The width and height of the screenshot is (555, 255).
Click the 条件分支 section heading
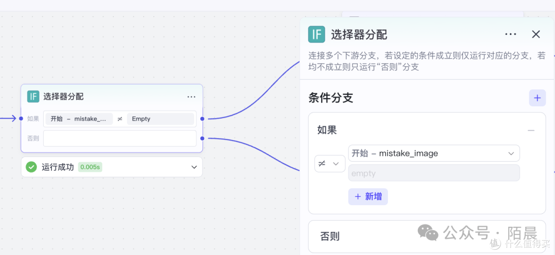[330, 98]
